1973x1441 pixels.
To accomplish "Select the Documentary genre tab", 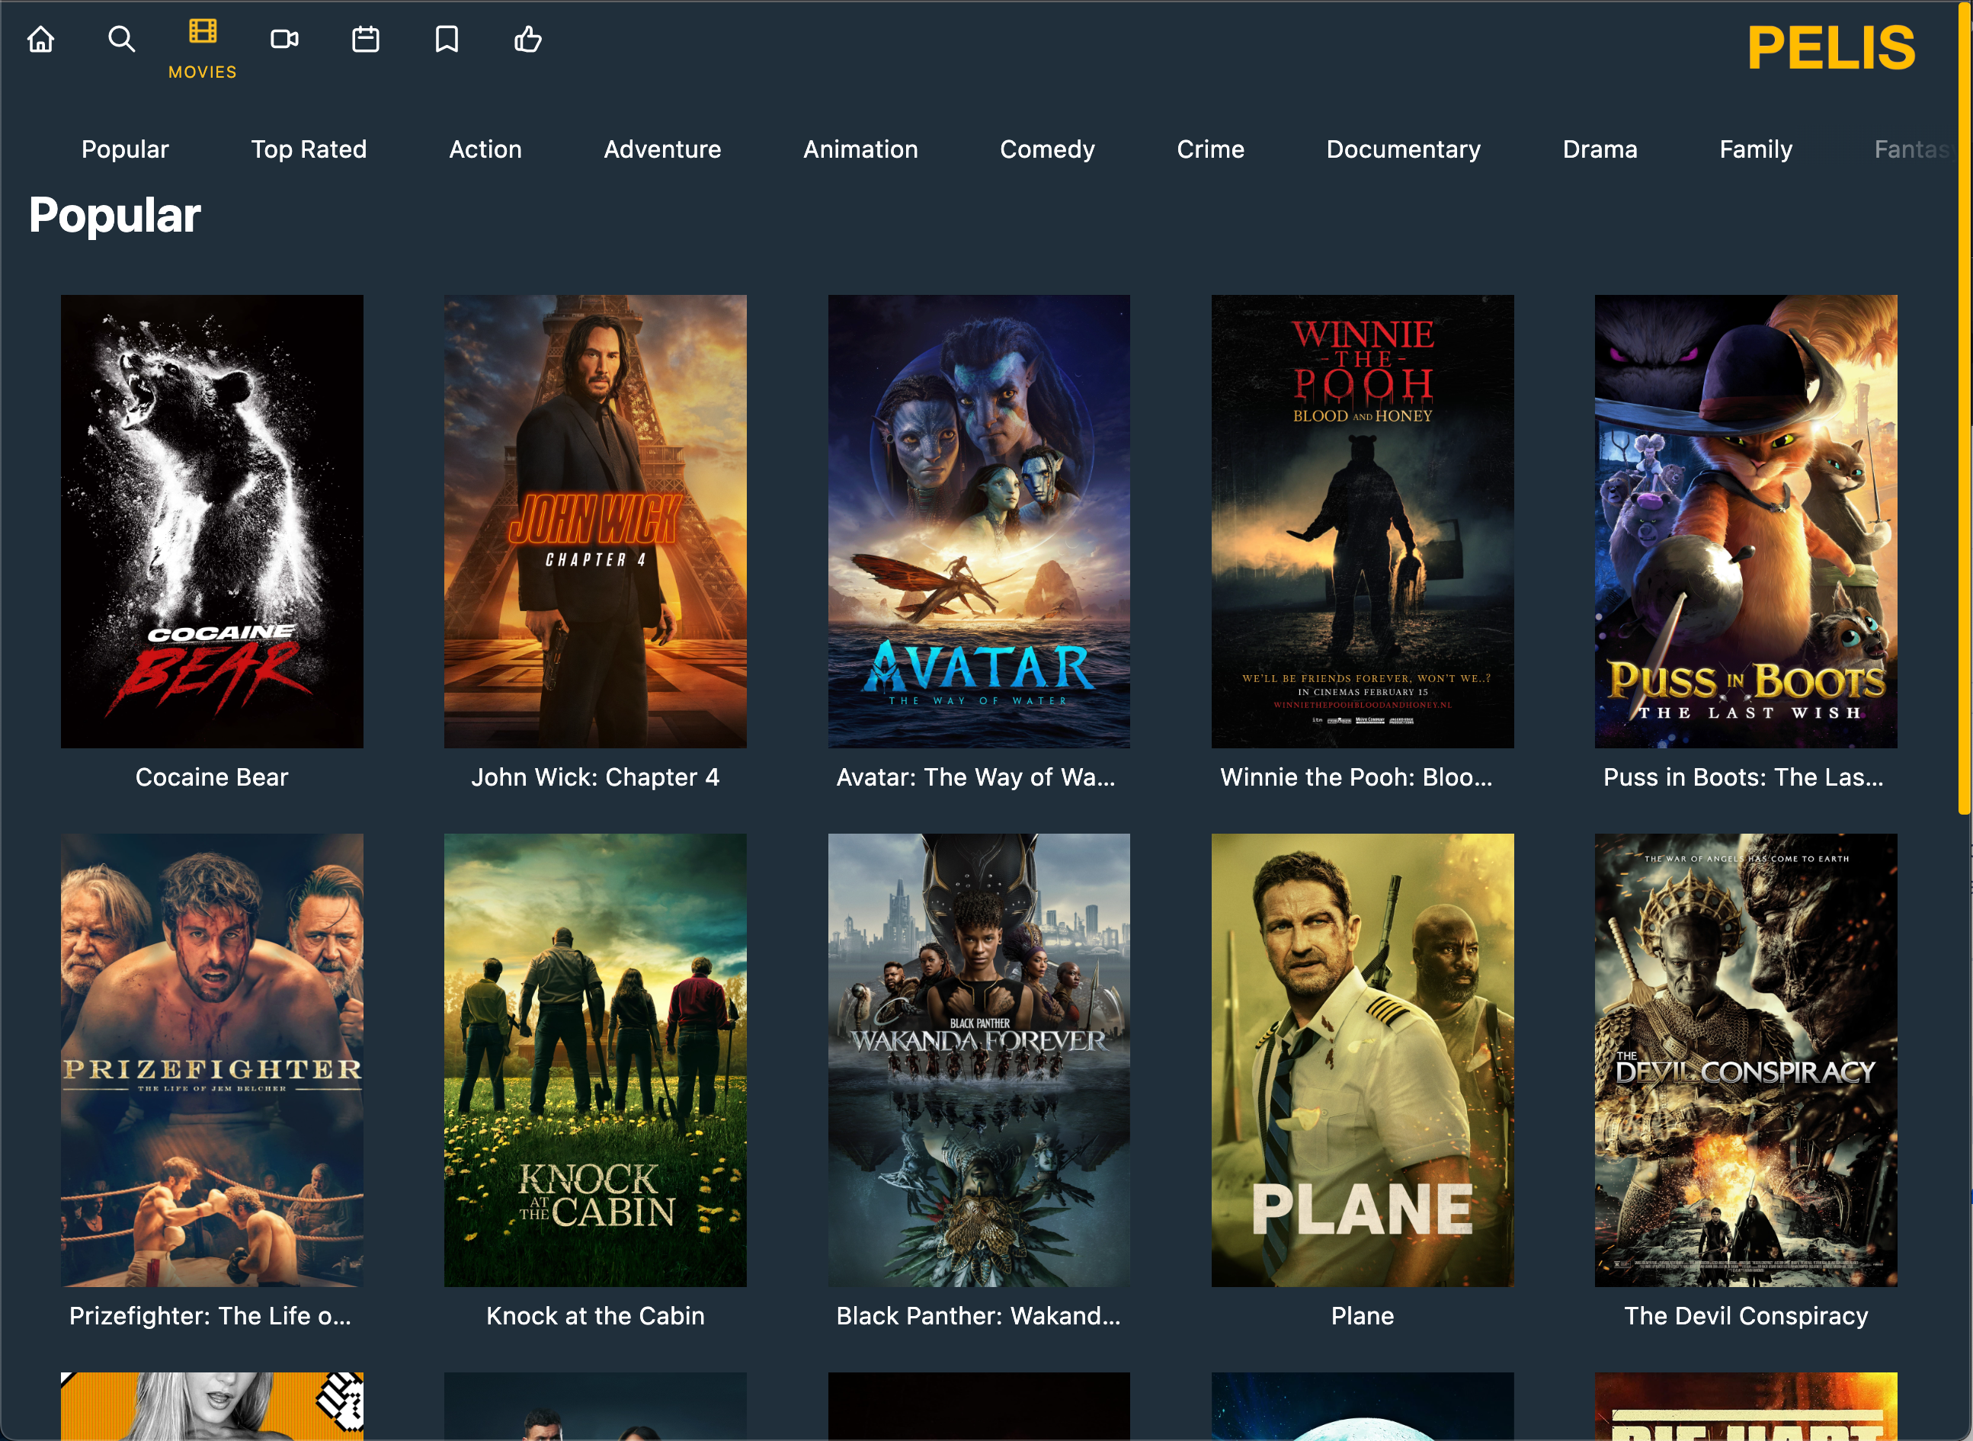I will point(1402,149).
